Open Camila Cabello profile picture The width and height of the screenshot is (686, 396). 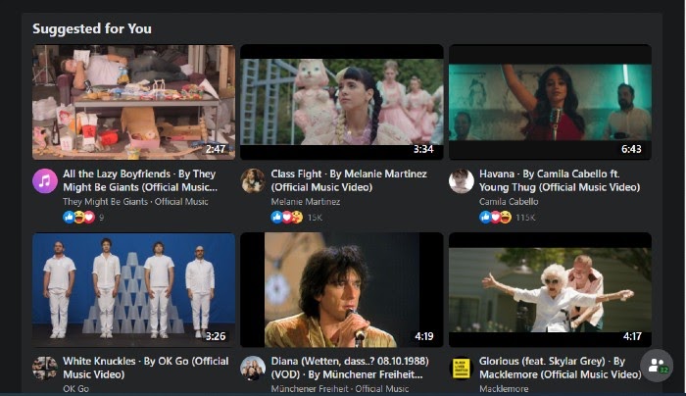[462, 180]
